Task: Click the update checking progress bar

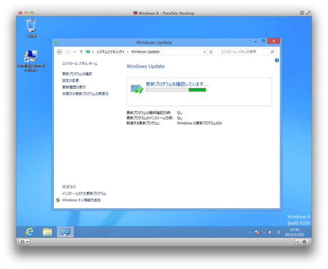Action: click(x=176, y=90)
